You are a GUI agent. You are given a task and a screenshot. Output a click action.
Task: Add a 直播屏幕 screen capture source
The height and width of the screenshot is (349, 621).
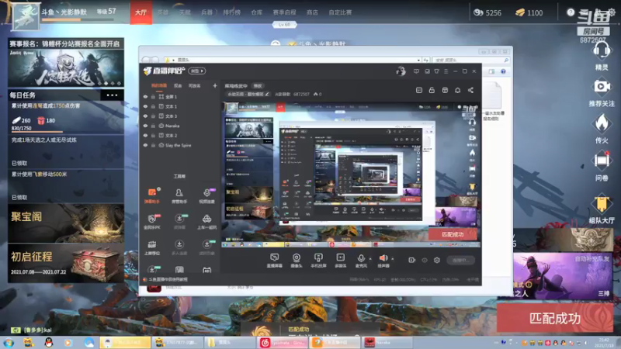[274, 261]
